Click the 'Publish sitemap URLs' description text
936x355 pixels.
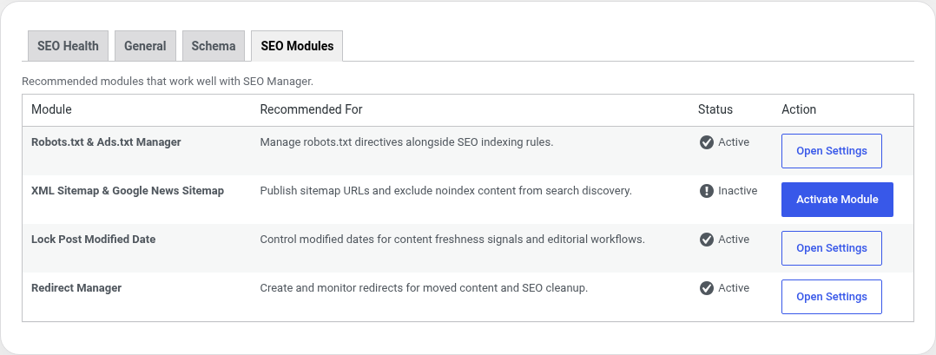click(x=446, y=191)
